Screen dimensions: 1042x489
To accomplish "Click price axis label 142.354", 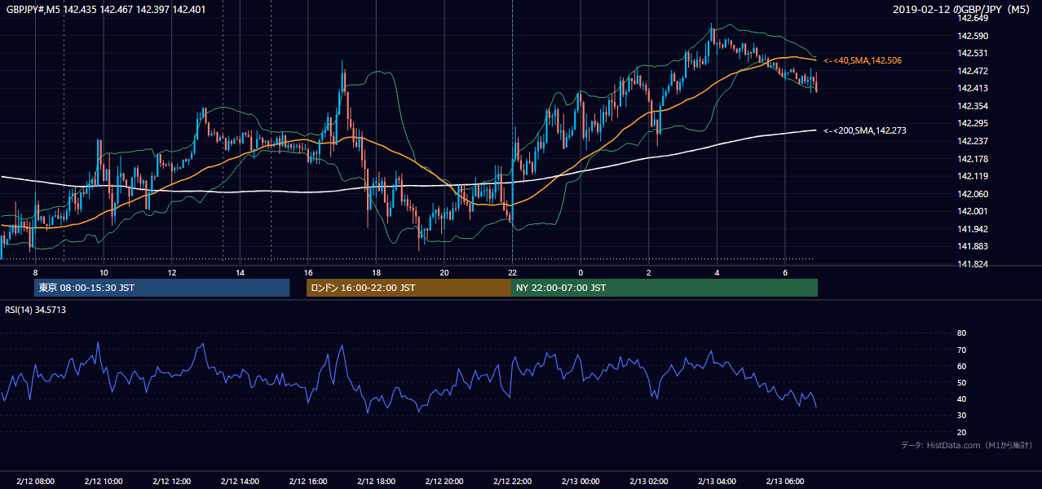I will 972,106.
